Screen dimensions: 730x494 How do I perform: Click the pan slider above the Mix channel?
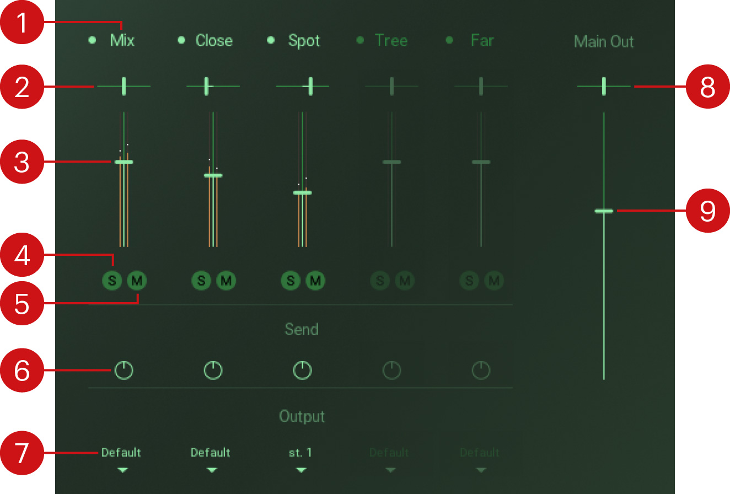(x=124, y=87)
